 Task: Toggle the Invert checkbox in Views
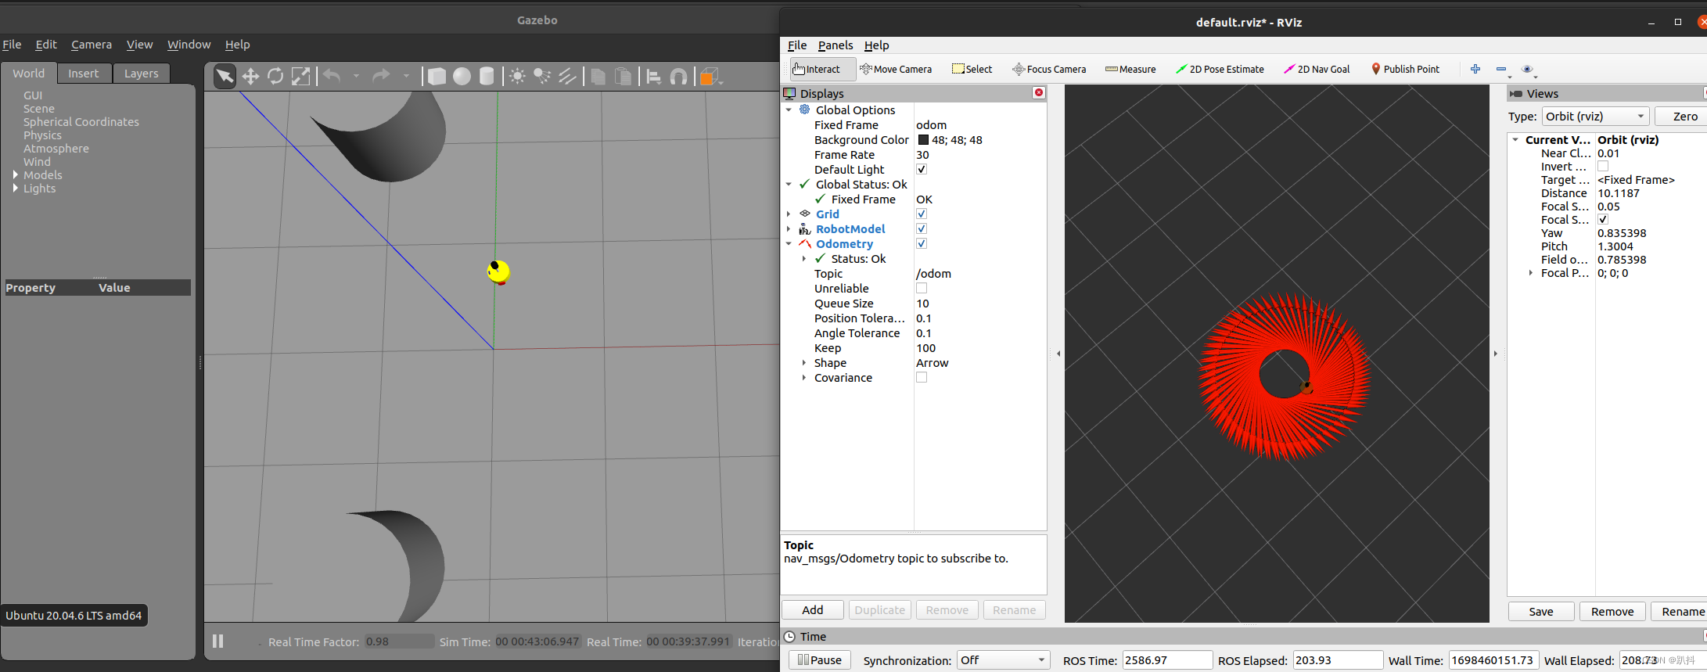pyautogui.click(x=1603, y=166)
